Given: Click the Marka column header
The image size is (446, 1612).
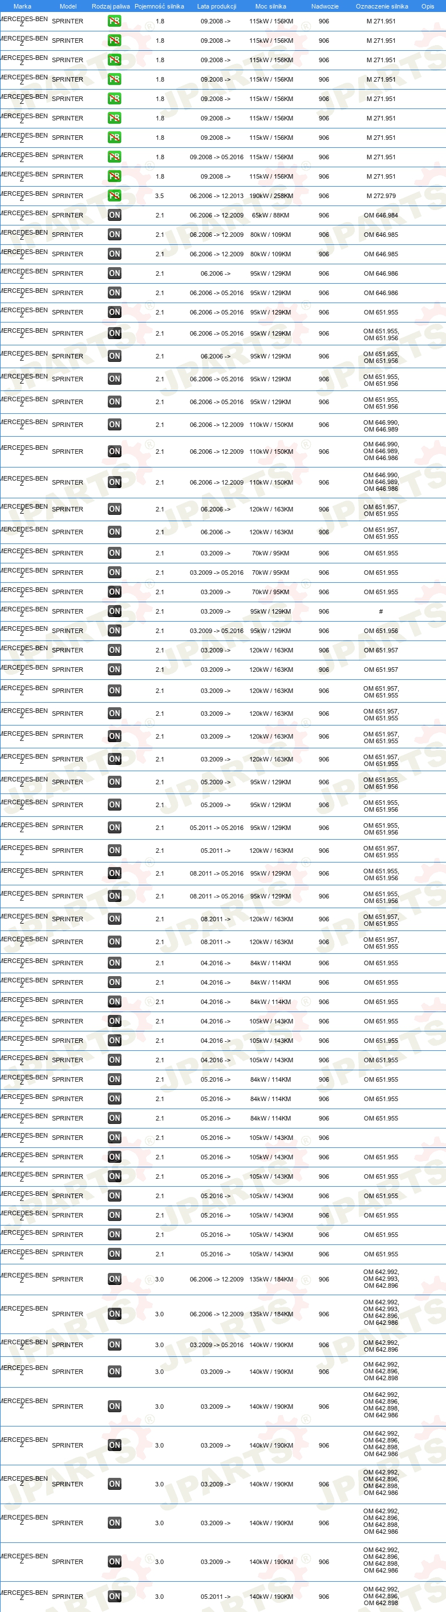Looking at the screenshot, I should tap(22, 6).
